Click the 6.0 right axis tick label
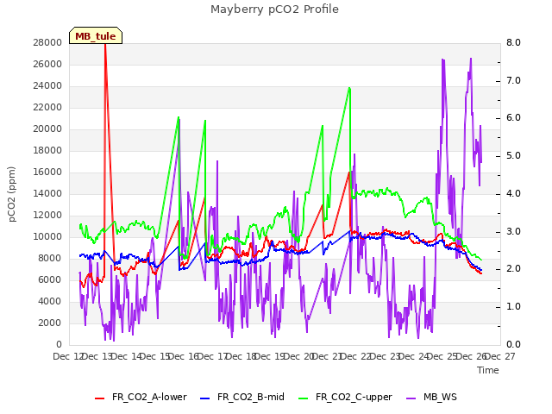 [x=513, y=118]
